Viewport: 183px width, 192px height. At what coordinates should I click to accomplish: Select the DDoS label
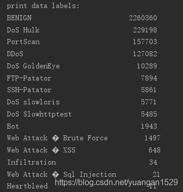click(x=15, y=54)
